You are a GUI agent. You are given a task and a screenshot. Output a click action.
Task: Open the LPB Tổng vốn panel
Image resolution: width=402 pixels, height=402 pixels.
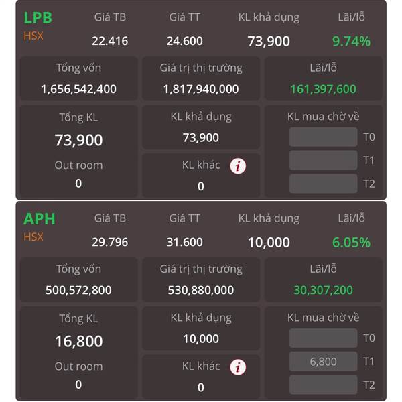point(78,78)
